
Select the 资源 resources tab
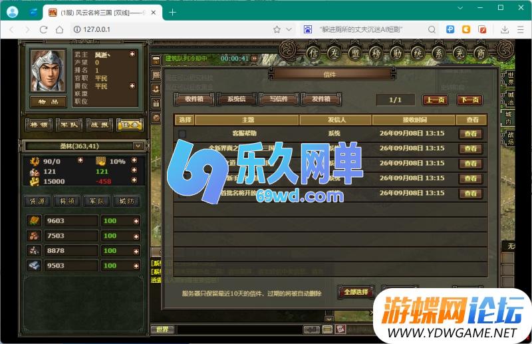pos(37,201)
